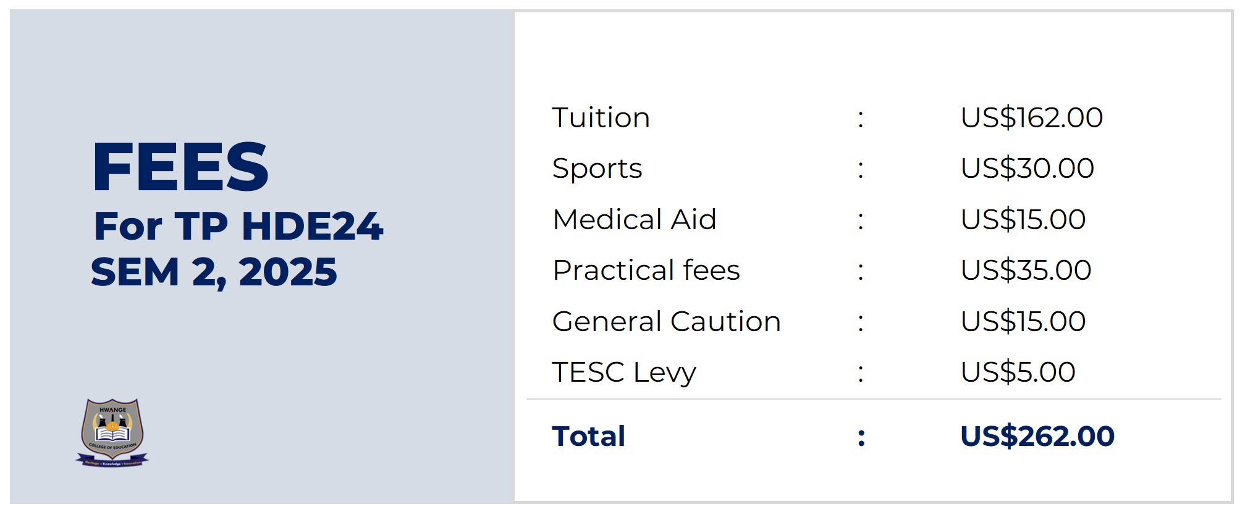Image resolution: width=1245 pixels, height=517 pixels.
Task: Click the 'SEM 2, 2025' text
Action: [x=214, y=272]
